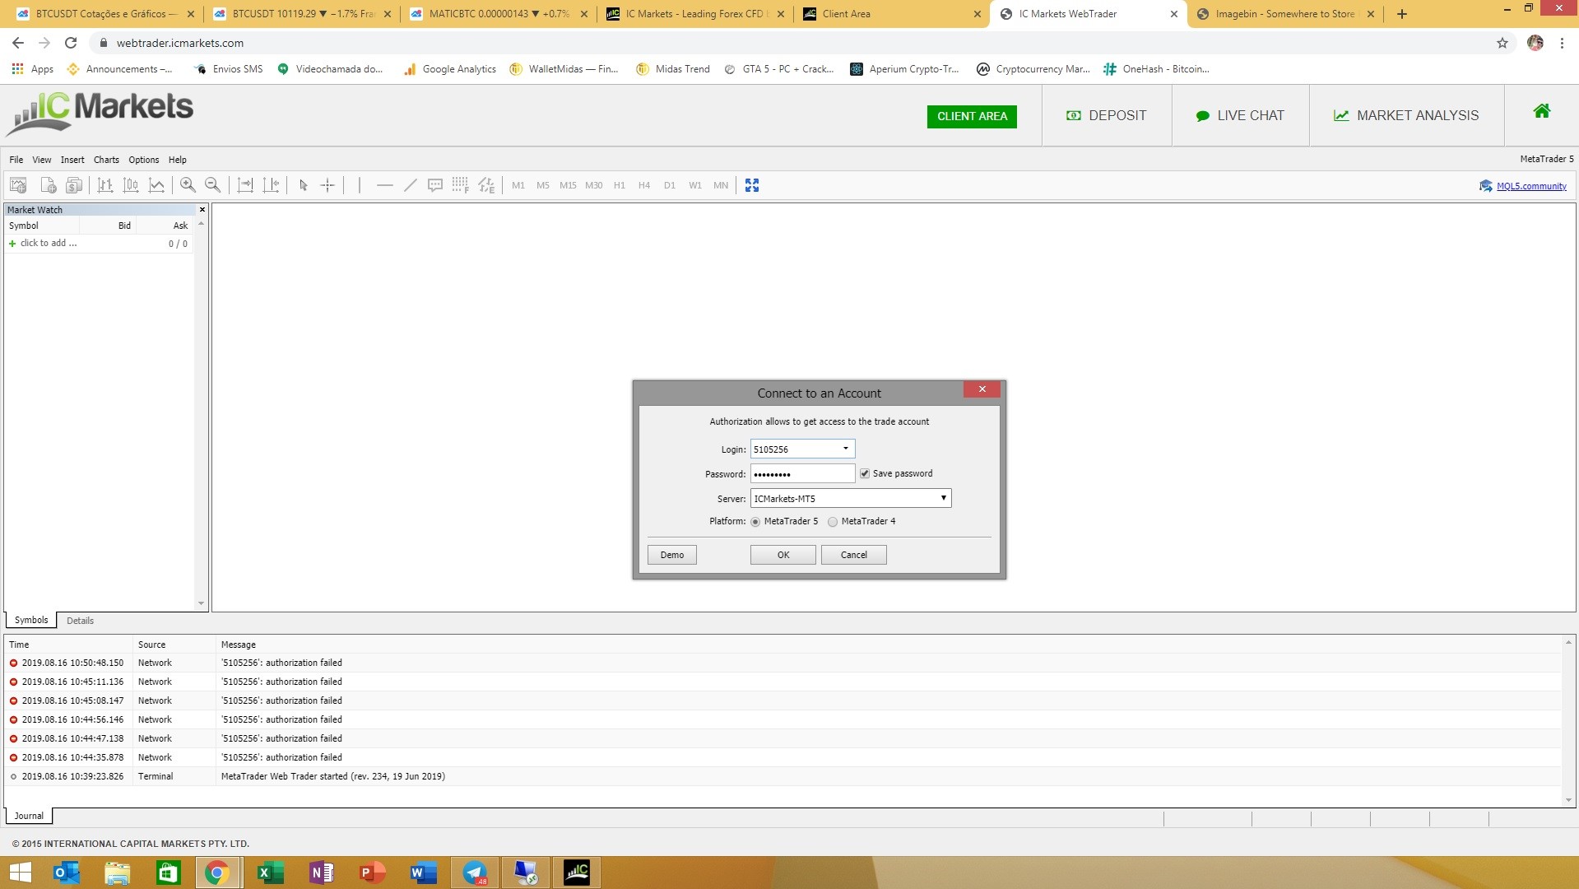This screenshot has height=889, width=1579.
Task: Set MN monthly timeframe
Action: coord(721,185)
